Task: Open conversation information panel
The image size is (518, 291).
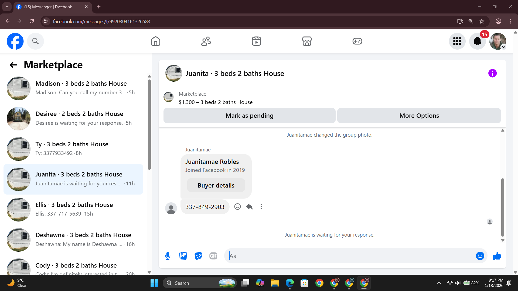Action: pyautogui.click(x=492, y=73)
